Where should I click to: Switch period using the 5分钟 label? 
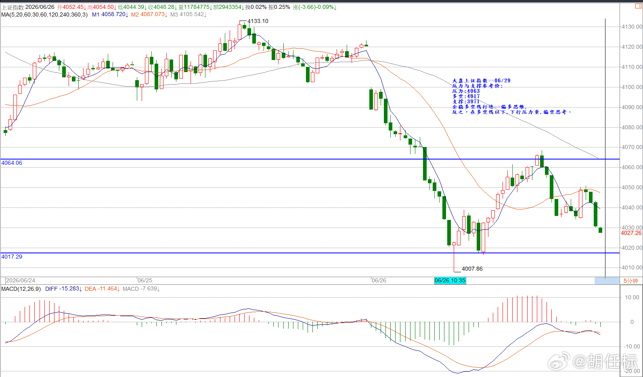(631, 281)
